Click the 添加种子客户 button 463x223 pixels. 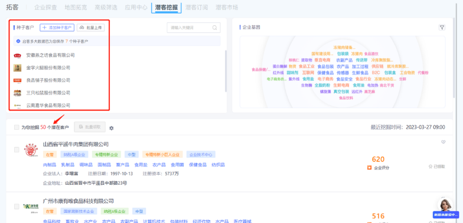coord(57,27)
